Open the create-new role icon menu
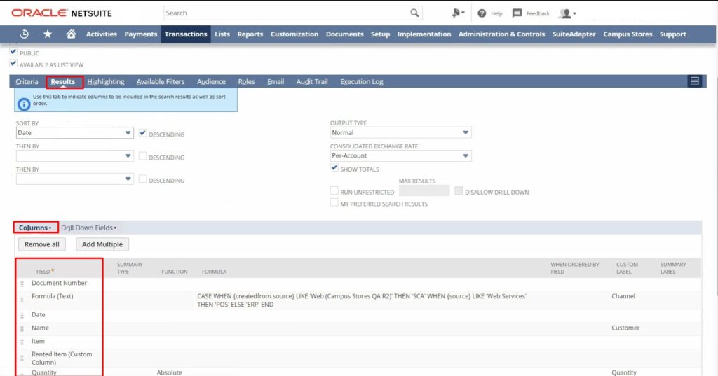Viewport: 718px width, 376px height. click(x=458, y=13)
